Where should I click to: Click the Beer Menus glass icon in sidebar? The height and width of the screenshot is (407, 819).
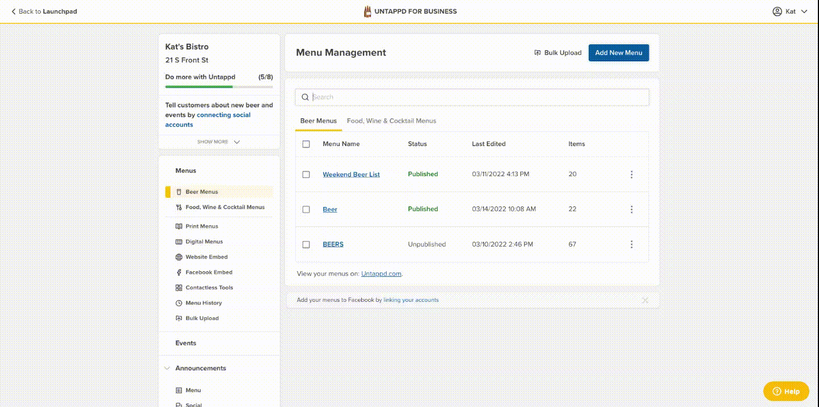[179, 192]
